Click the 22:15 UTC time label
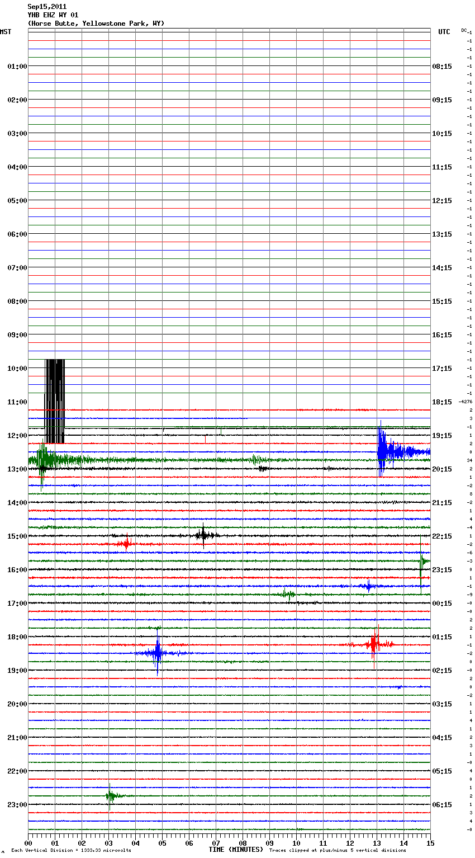475x858 pixels. click(442, 536)
